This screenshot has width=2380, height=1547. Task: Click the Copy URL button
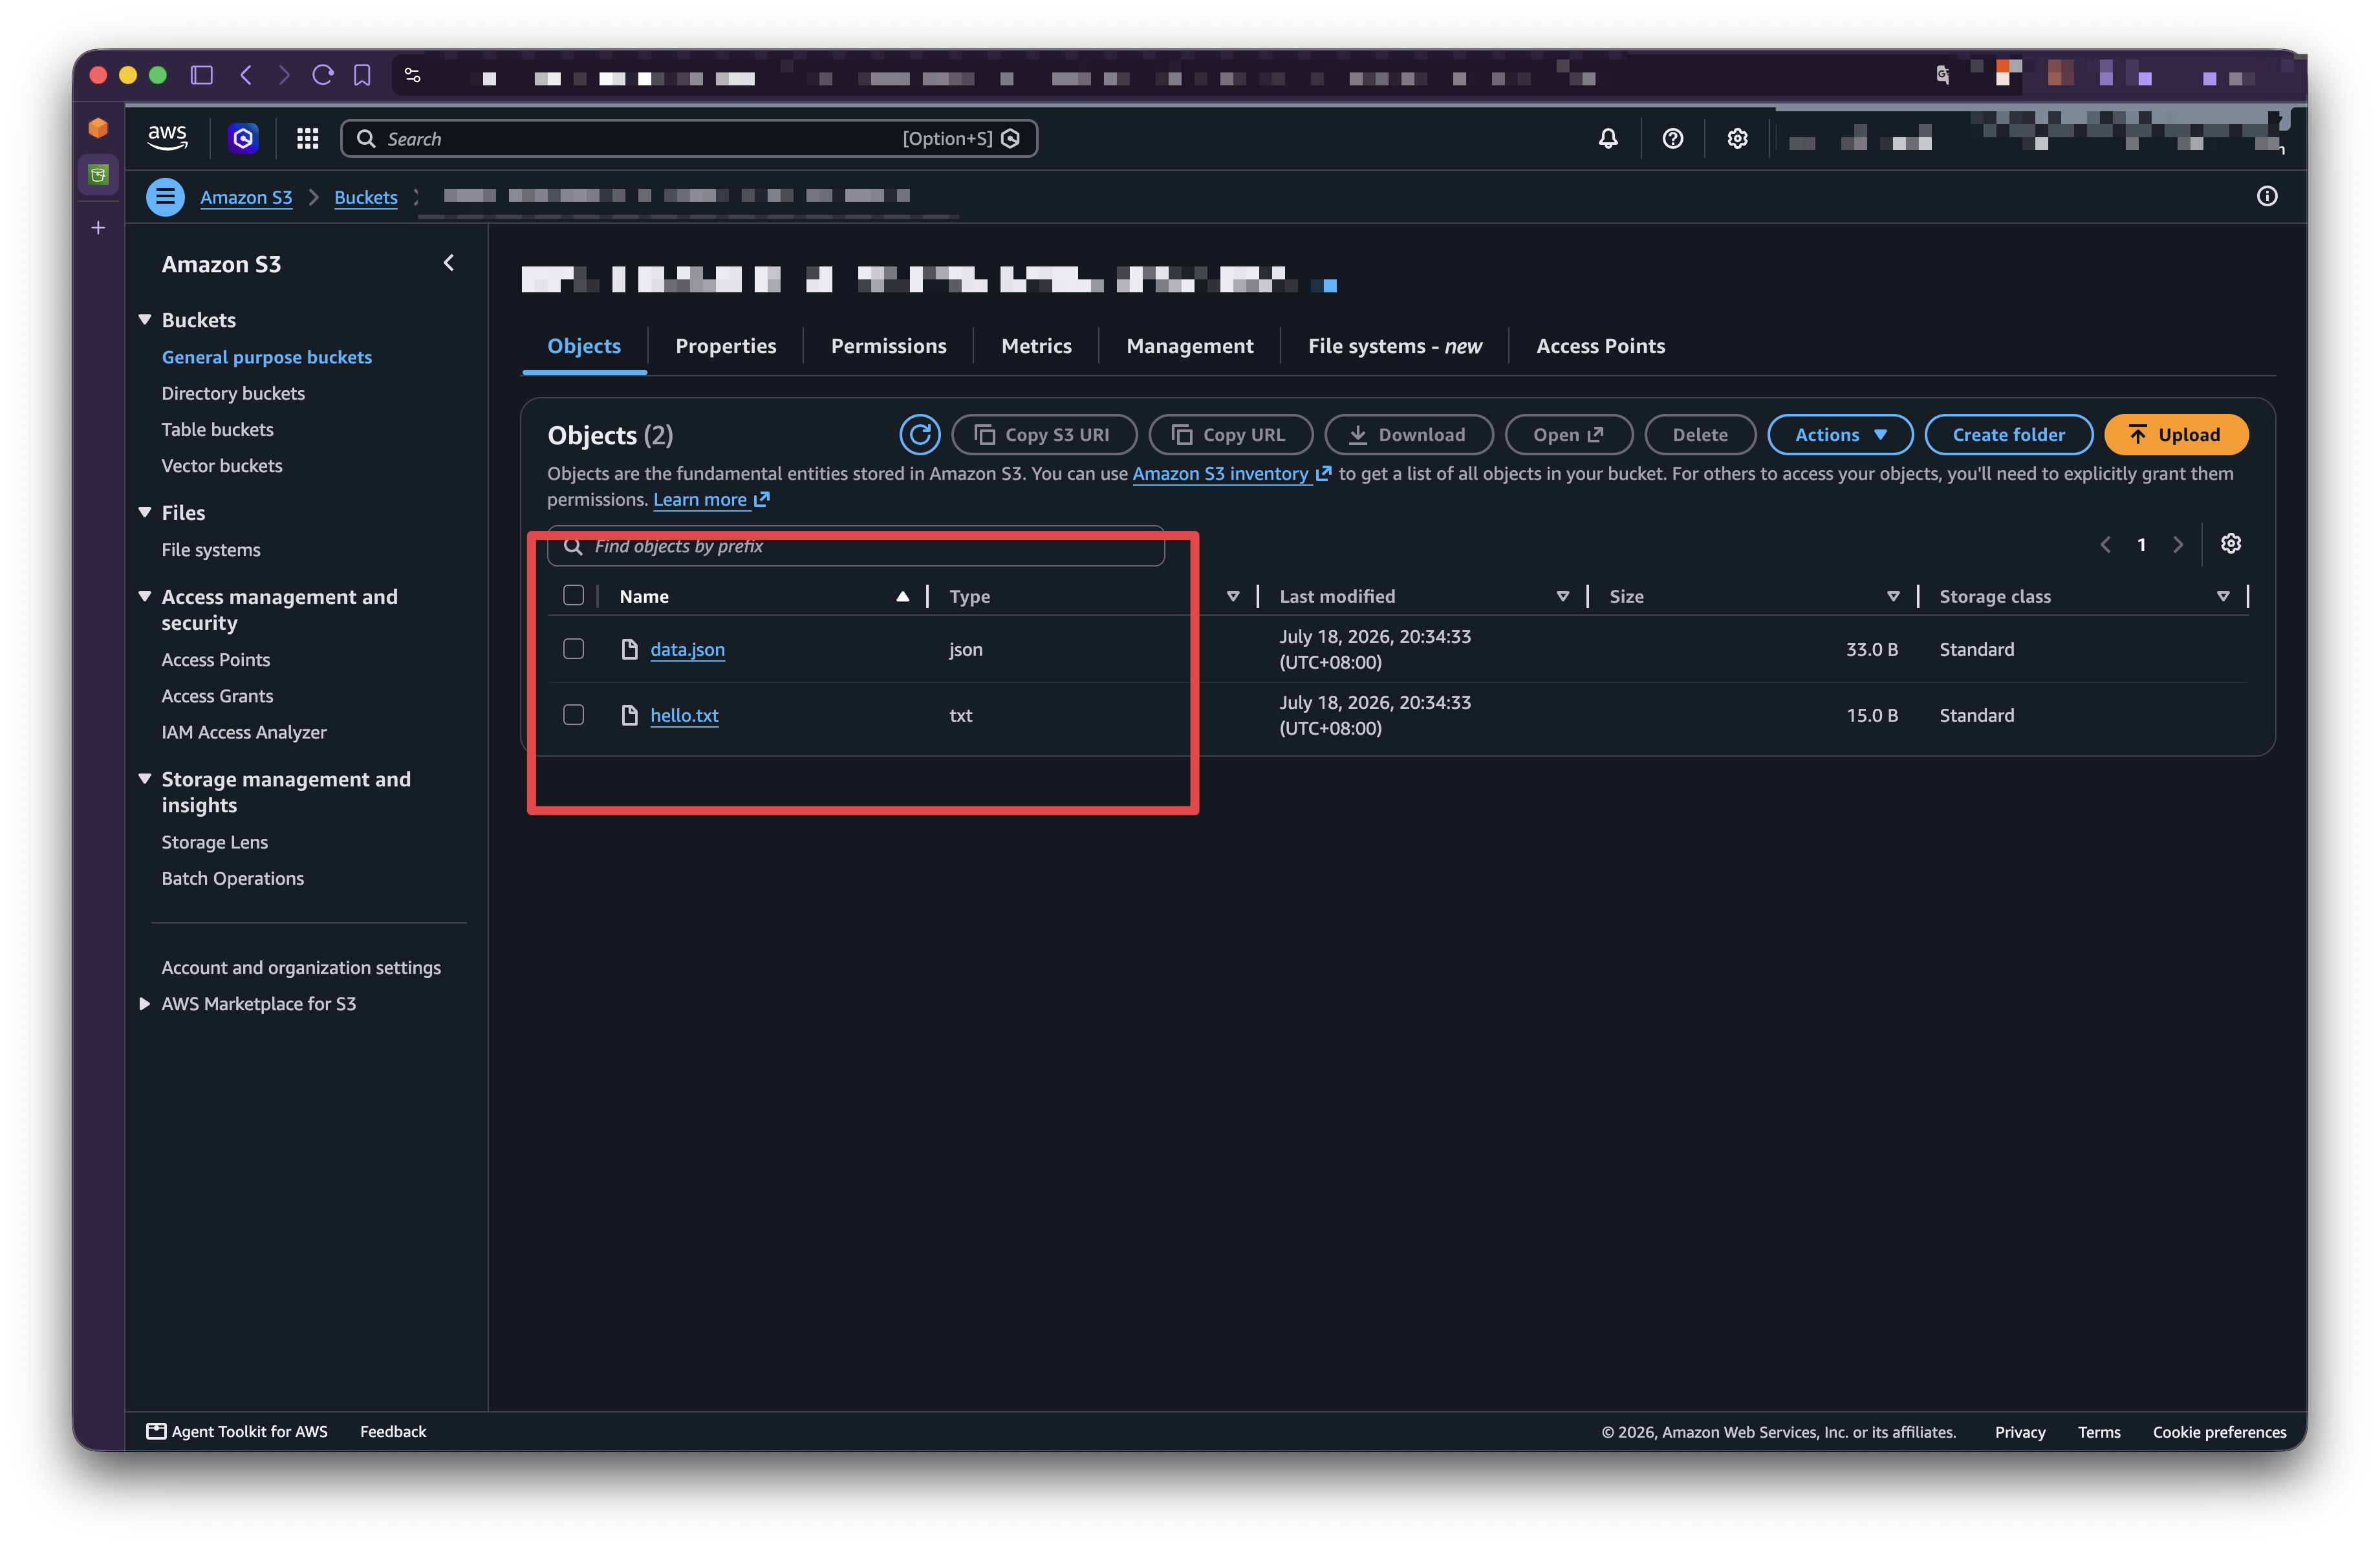1231,434
